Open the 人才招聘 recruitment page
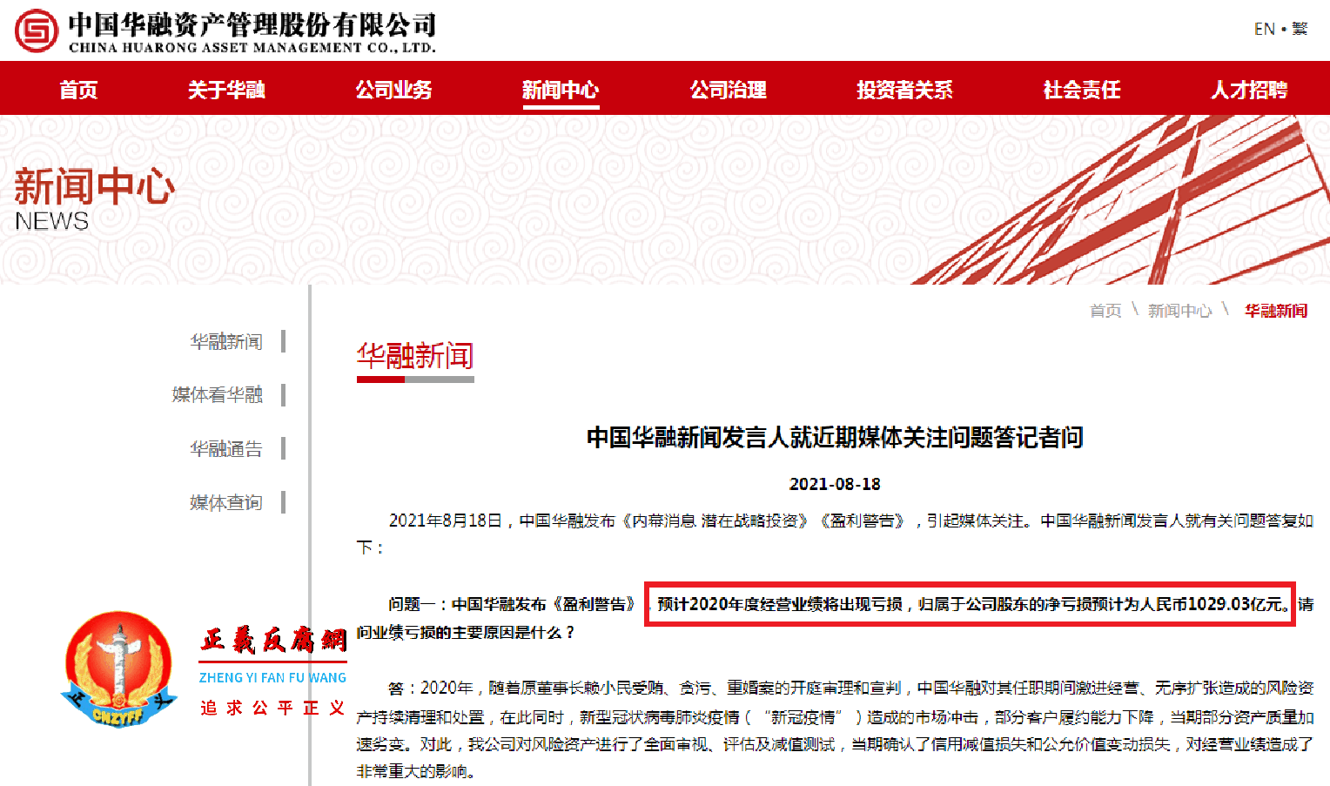 [1251, 89]
